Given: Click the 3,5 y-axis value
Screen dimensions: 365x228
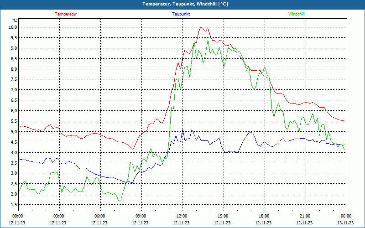Looking at the screenshot, I should [14, 163].
